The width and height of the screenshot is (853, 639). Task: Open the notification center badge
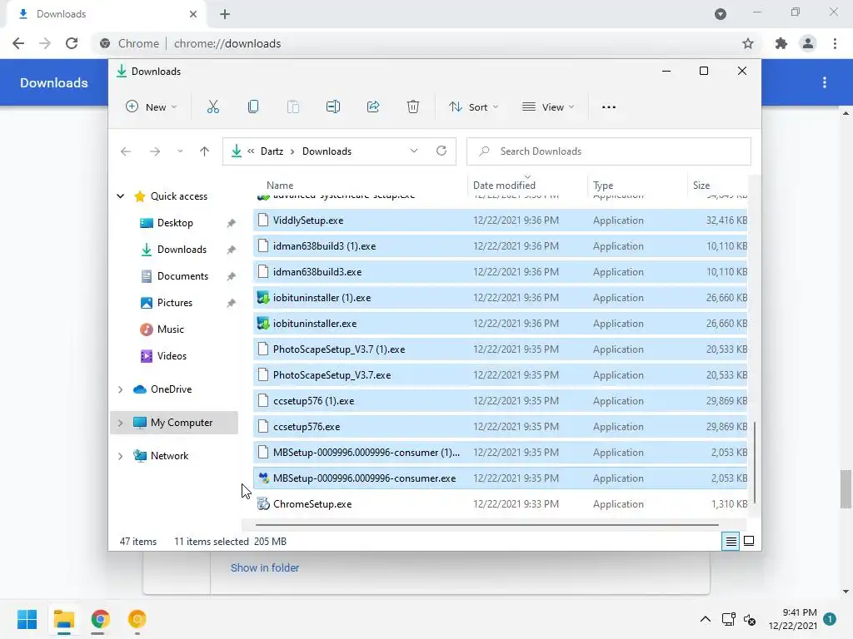(830, 619)
